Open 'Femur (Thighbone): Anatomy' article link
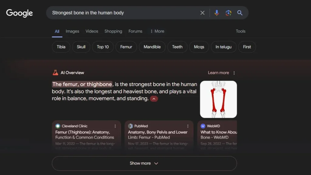The image size is (311, 175). 85,135
